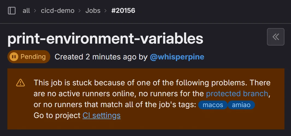Click the double chevron collapse button

[275, 37]
